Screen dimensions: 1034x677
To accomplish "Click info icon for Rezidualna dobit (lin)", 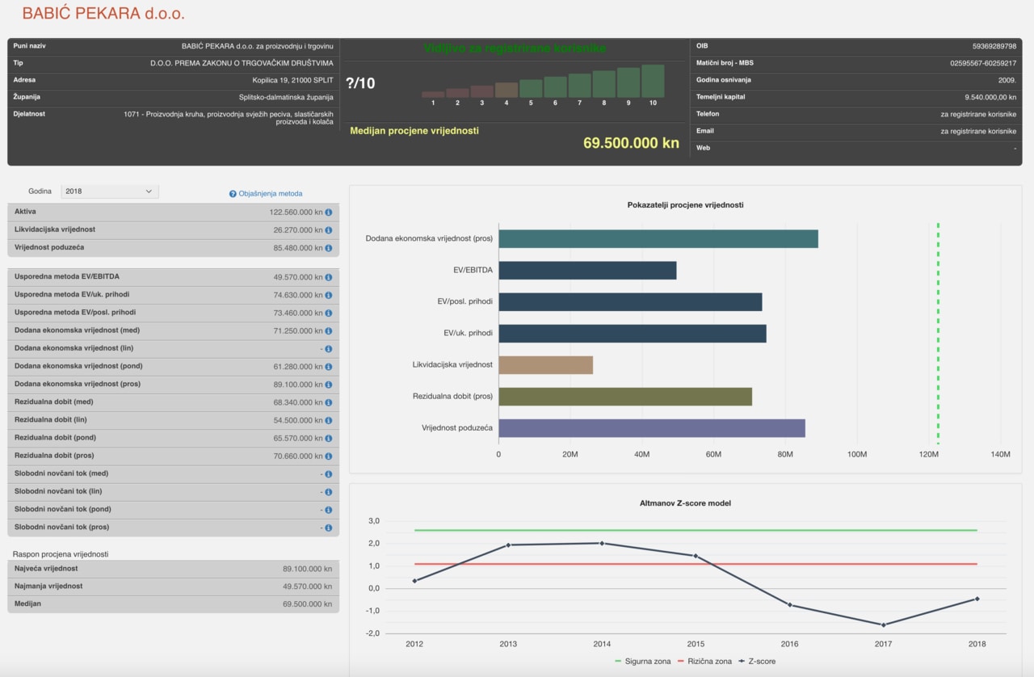I will pos(329,420).
